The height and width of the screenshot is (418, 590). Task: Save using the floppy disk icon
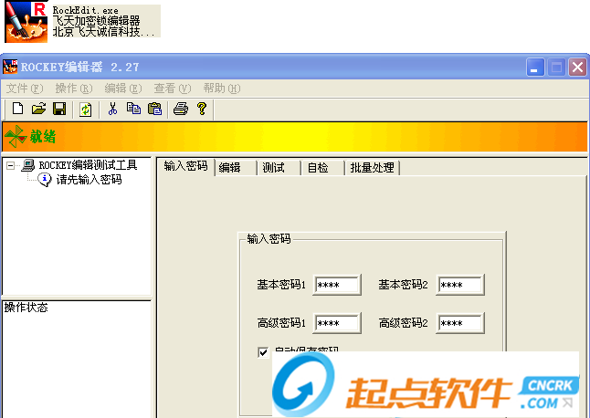59,109
